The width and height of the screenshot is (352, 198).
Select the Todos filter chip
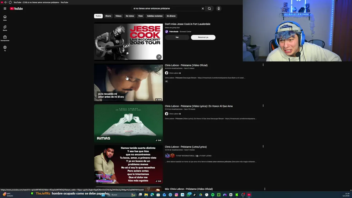click(x=98, y=16)
